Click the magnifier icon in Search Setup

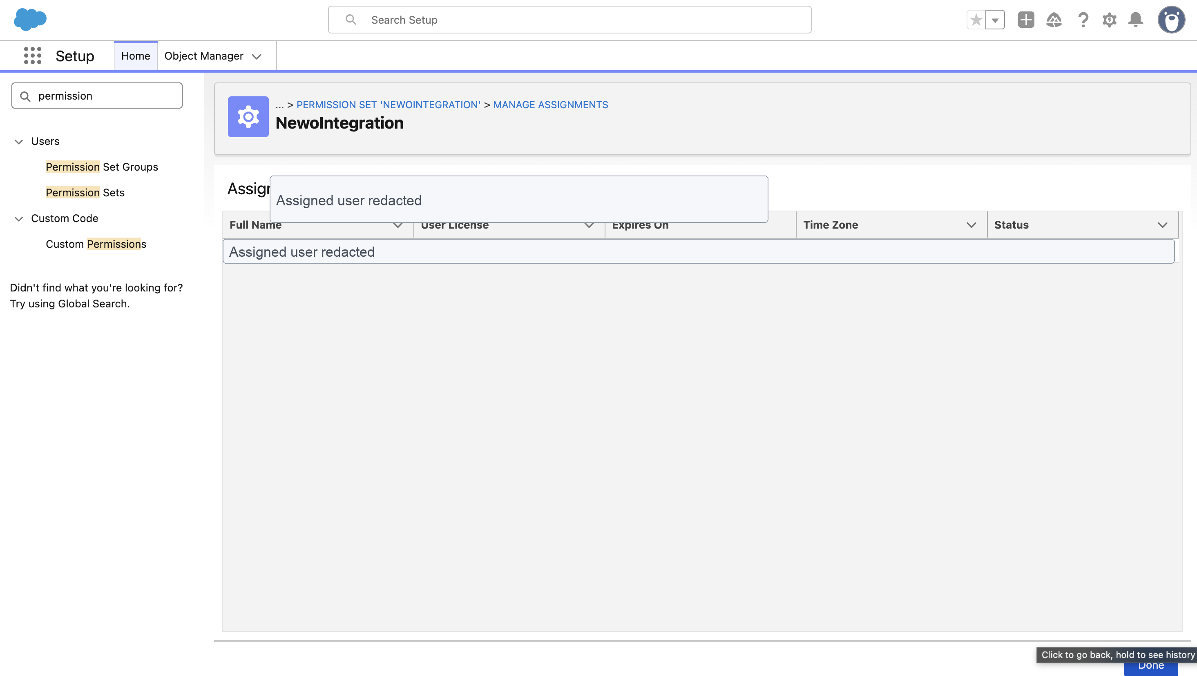(351, 20)
